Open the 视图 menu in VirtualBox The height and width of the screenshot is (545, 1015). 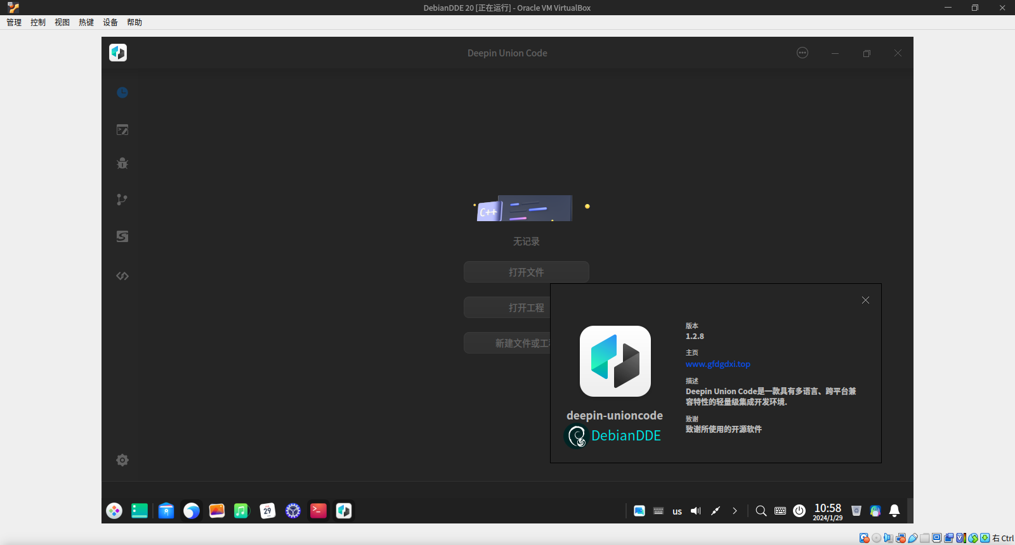62,22
